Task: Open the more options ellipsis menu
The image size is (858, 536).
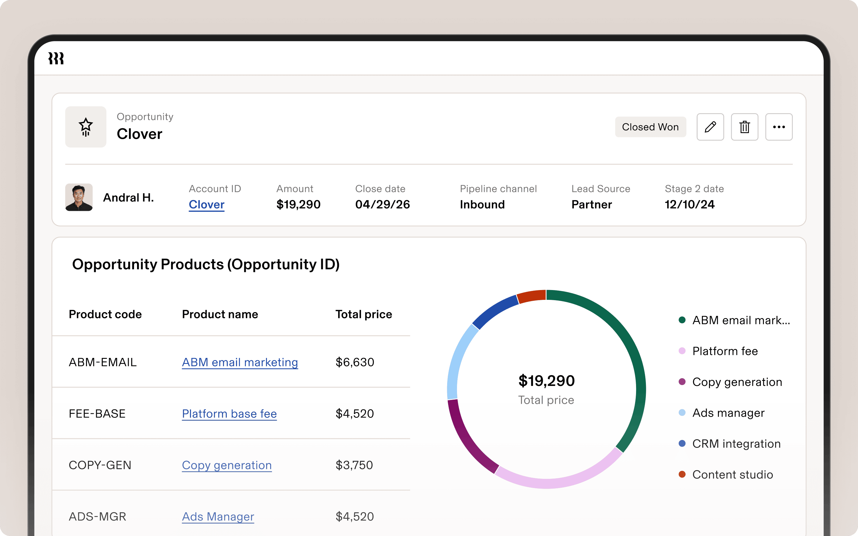Action: pyautogui.click(x=779, y=127)
